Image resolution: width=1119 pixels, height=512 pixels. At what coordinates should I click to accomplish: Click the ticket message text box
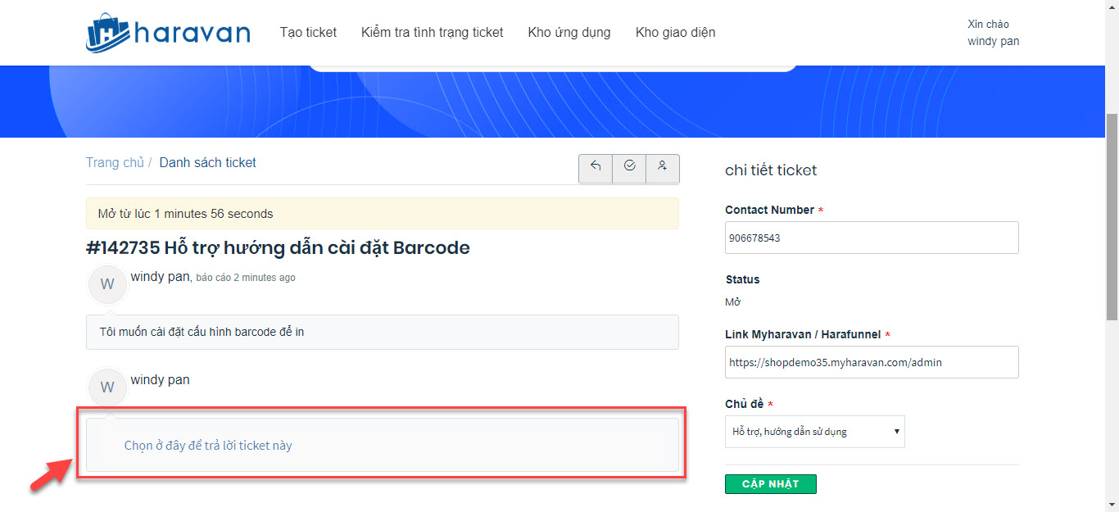[x=382, y=332]
